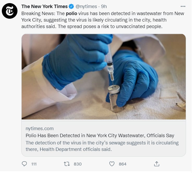The width and height of the screenshot is (192, 173).
Task: Click the blue verified badge
Action: (71, 6)
